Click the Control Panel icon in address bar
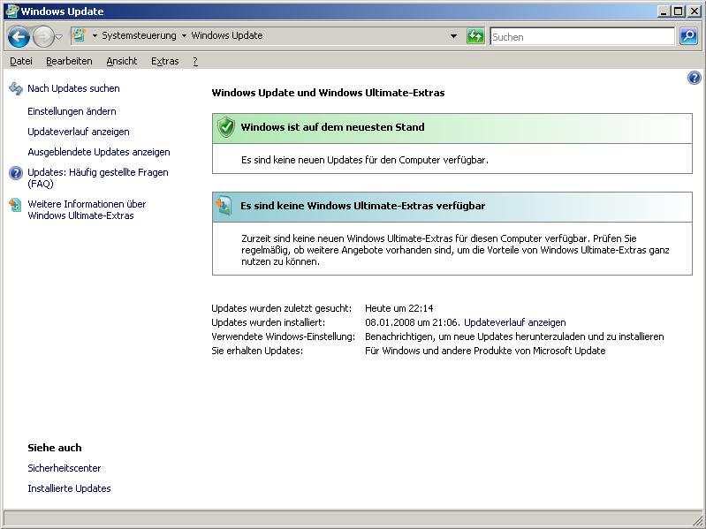 [79, 35]
